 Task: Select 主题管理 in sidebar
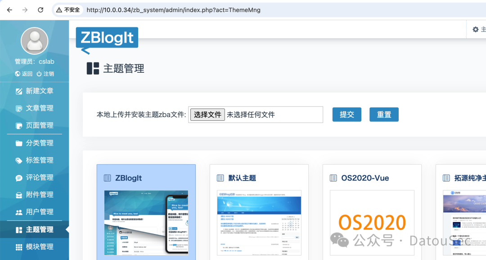pos(34,229)
